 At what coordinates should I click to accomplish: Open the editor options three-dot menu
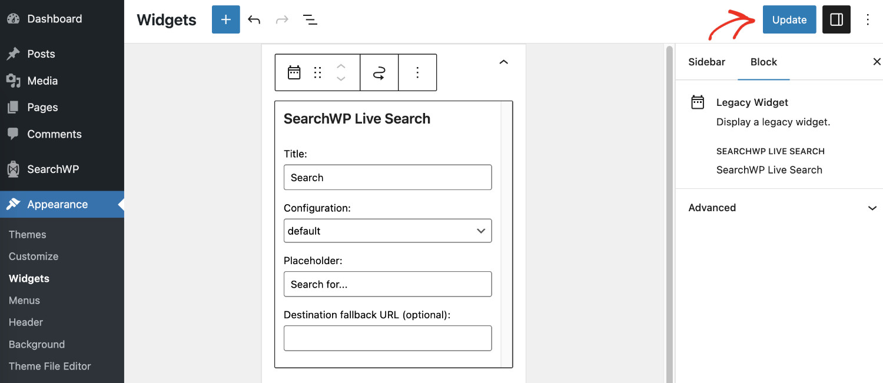point(868,19)
